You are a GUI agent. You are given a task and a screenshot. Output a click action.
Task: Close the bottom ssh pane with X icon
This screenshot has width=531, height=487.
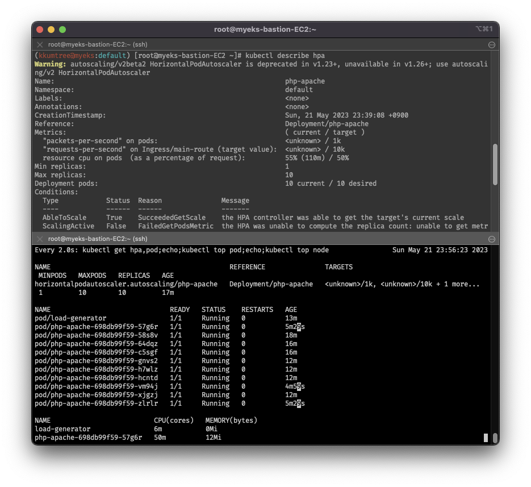coord(40,239)
